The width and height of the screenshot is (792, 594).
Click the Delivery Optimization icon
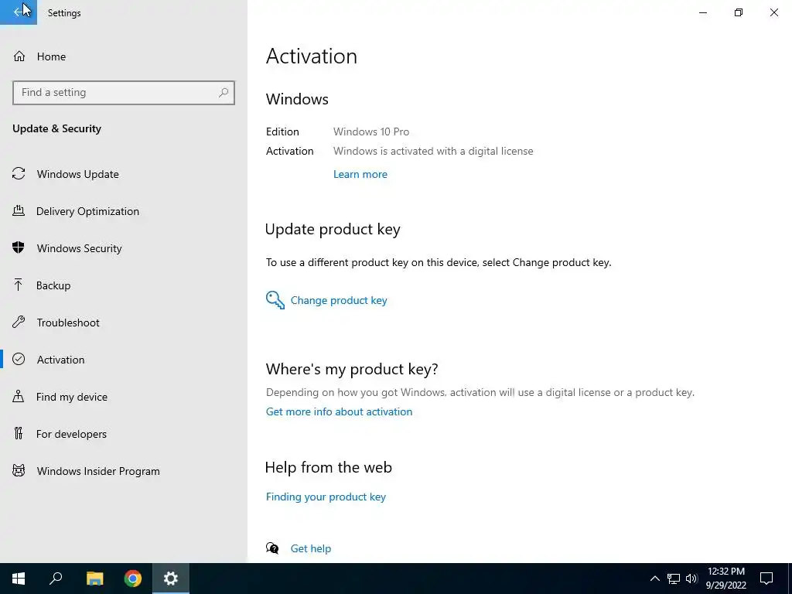point(19,210)
